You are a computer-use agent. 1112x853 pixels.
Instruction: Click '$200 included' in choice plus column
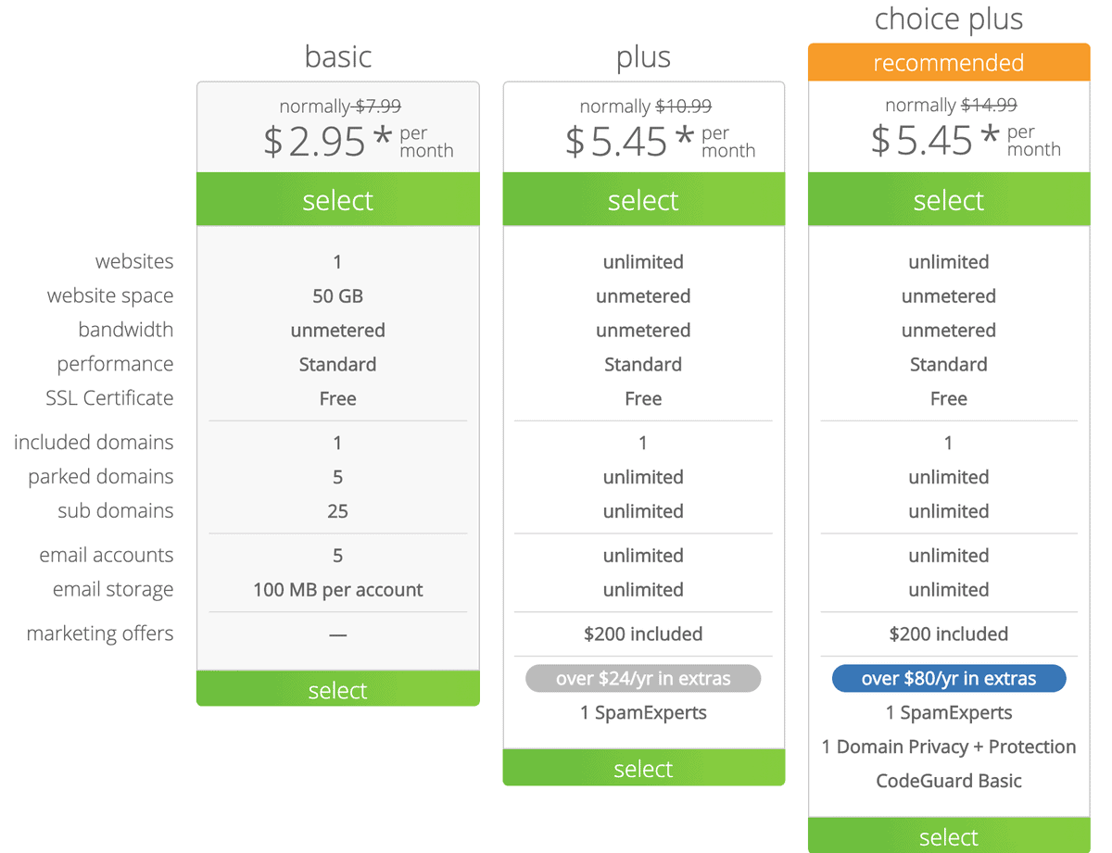(x=949, y=634)
